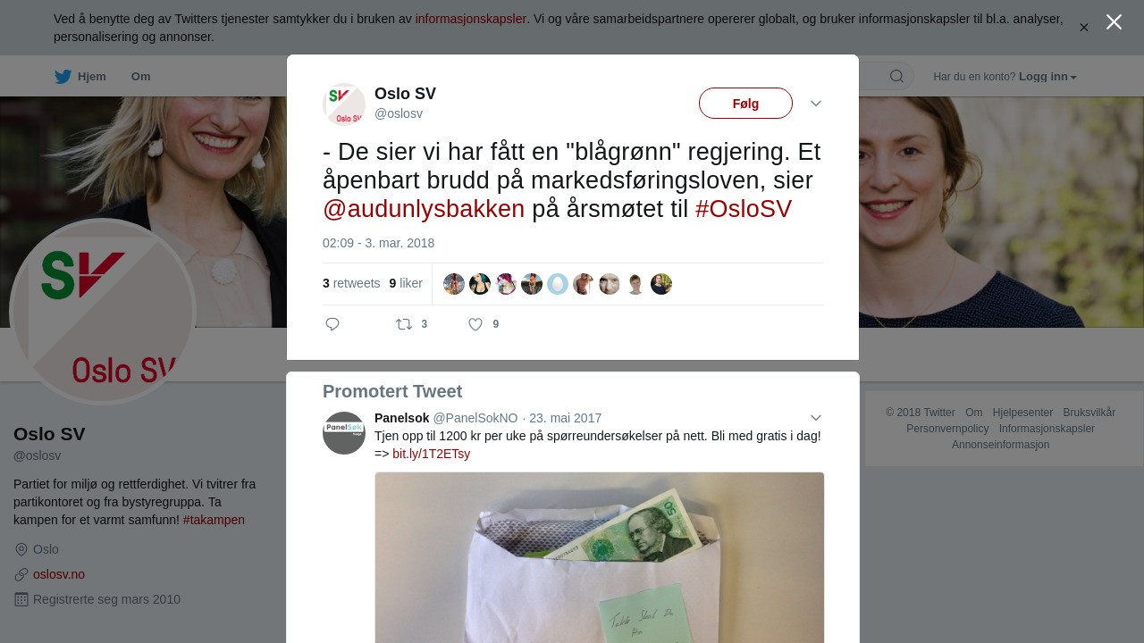
Task: Open the @audunlysbakken mention link
Action: coord(424,209)
